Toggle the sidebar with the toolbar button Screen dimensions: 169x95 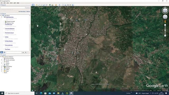coord(33,5)
